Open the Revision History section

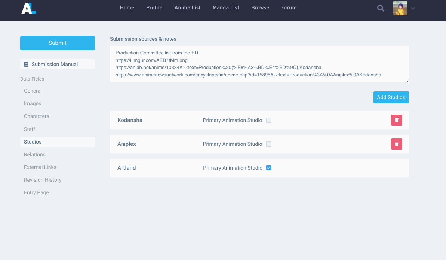pos(43,180)
